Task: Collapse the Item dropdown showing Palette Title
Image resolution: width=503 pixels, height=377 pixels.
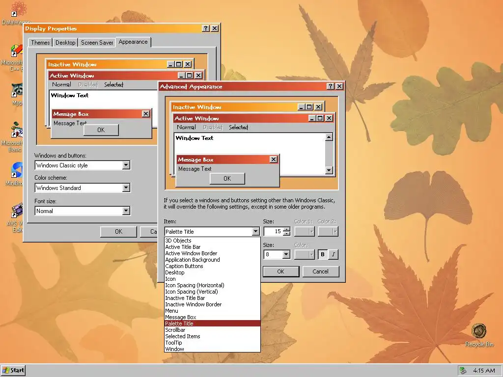Action: coord(255,232)
